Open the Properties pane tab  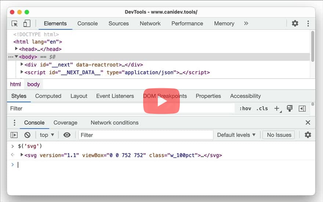[208, 96]
